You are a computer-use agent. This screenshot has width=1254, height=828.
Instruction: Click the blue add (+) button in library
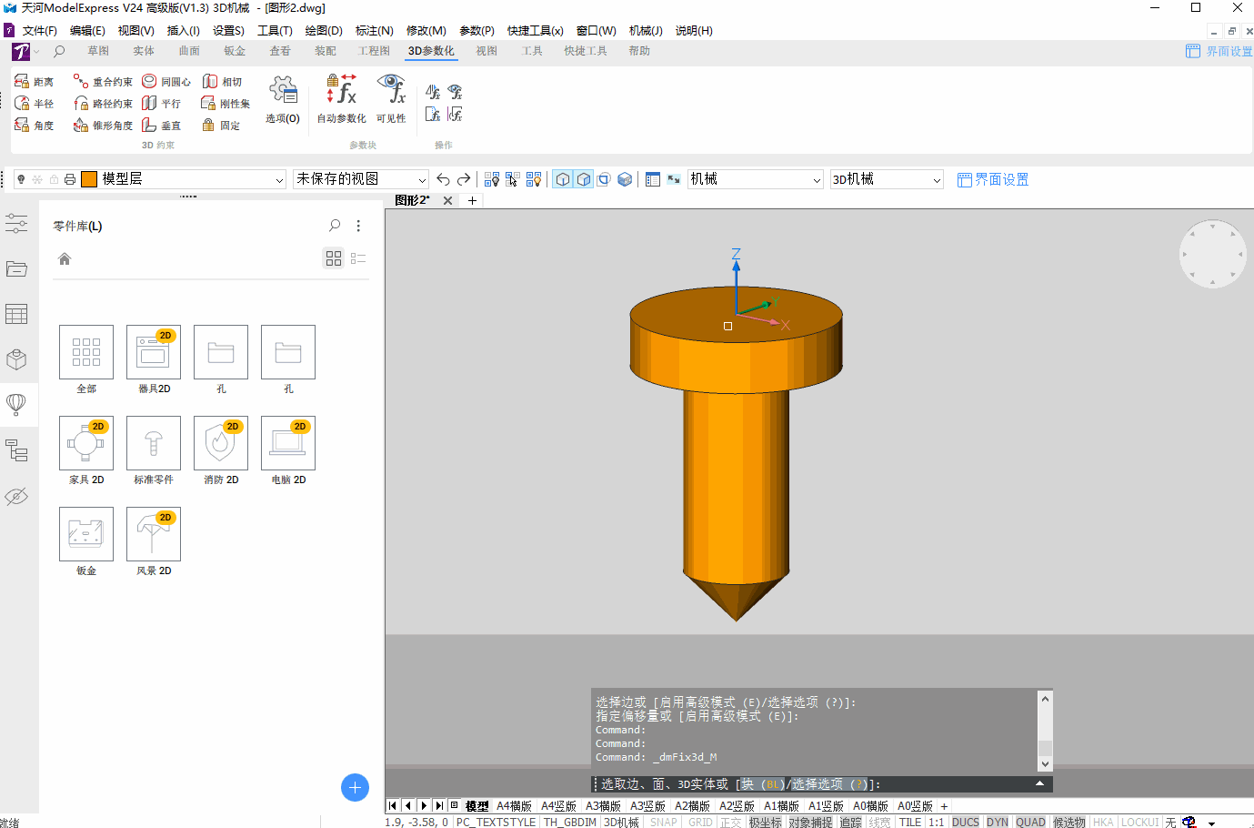point(355,787)
